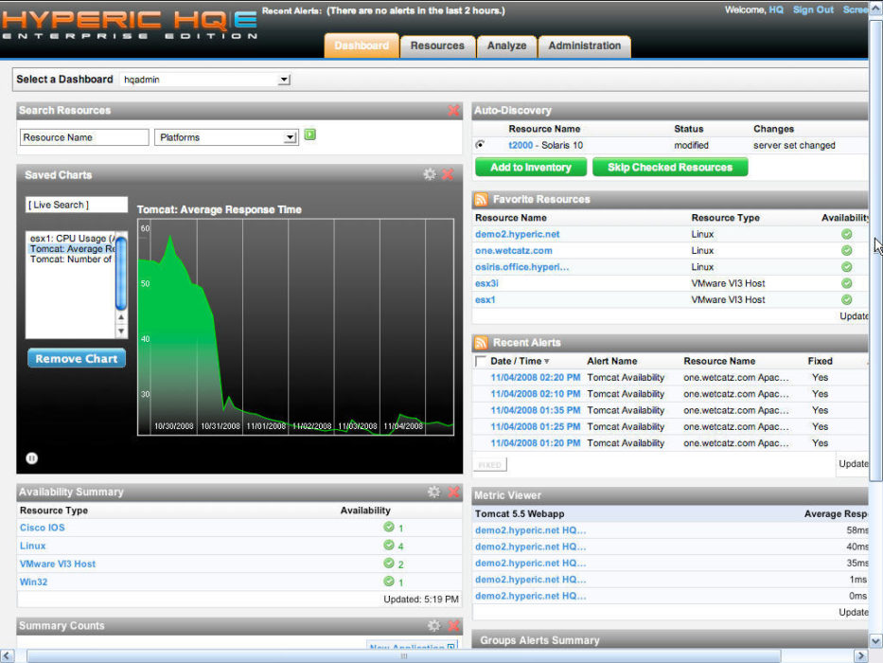Open the demo2.hyperic.net favorite resource link
Screen dimensions: 883x663
tap(517, 234)
